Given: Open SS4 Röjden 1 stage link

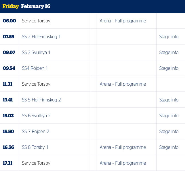Looking at the screenshot, I should [35, 68].
